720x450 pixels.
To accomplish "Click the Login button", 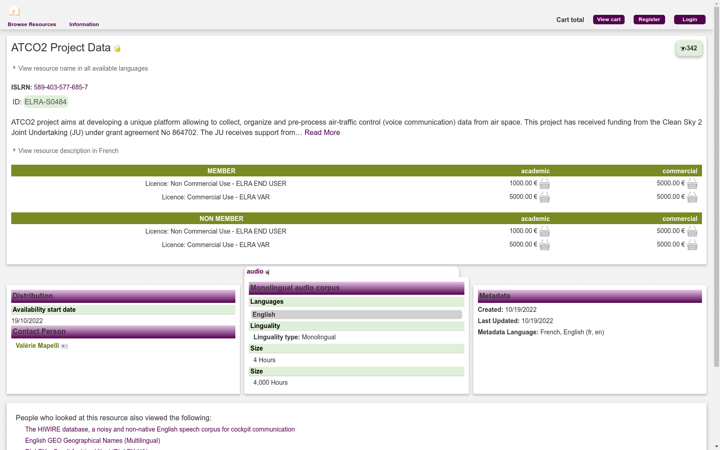I will 690,19.
